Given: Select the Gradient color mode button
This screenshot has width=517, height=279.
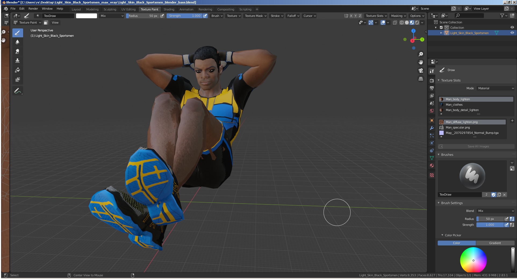Looking at the screenshot, I should click(x=495, y=243).
